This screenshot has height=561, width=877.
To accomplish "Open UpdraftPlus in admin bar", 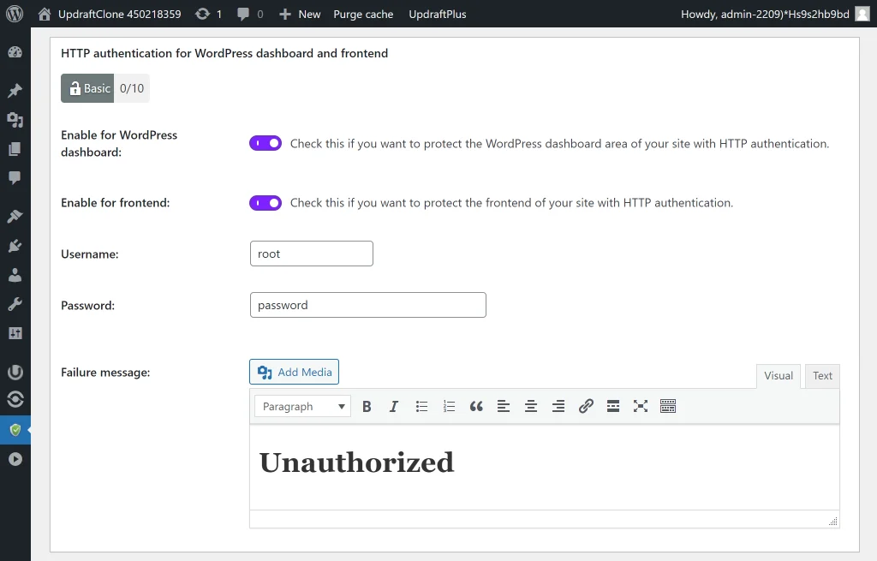I will click(438, 15).
